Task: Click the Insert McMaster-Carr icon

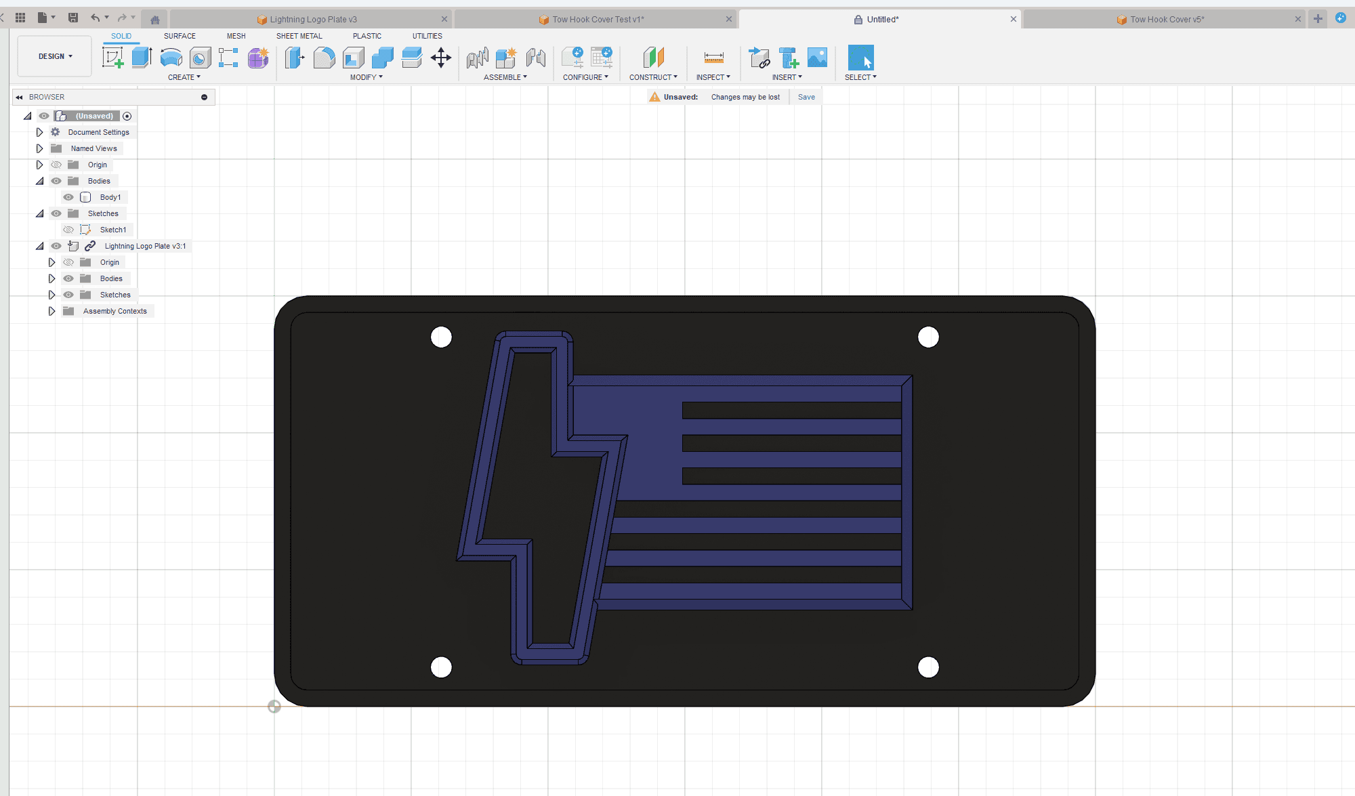Action: click(787, 57)
